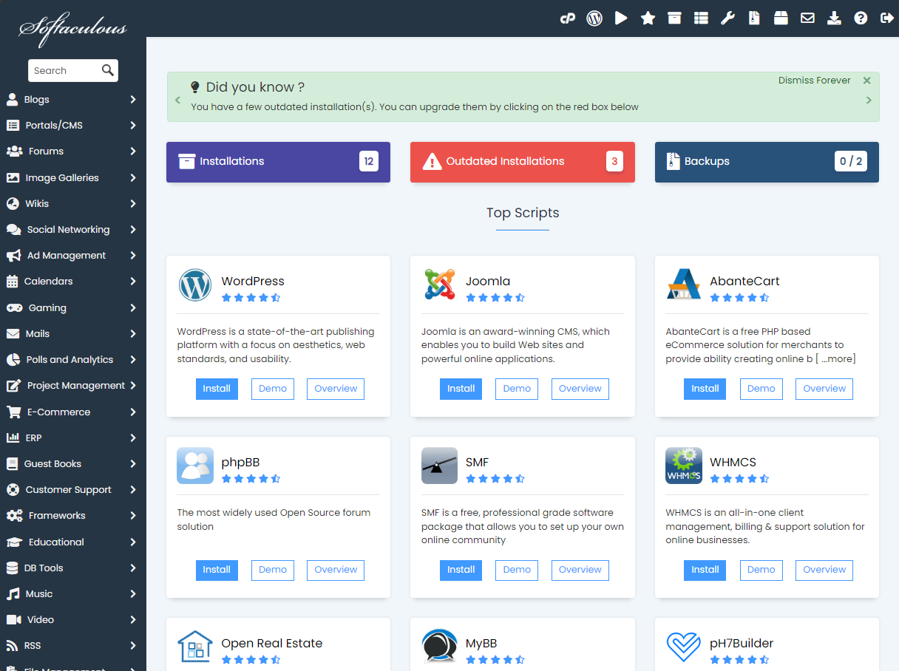Image resolution: width=899 pixels, height=671 pixels.
Task: Click the Logout icon at top right
Action: pyautogui.click(x=886, y=17)
